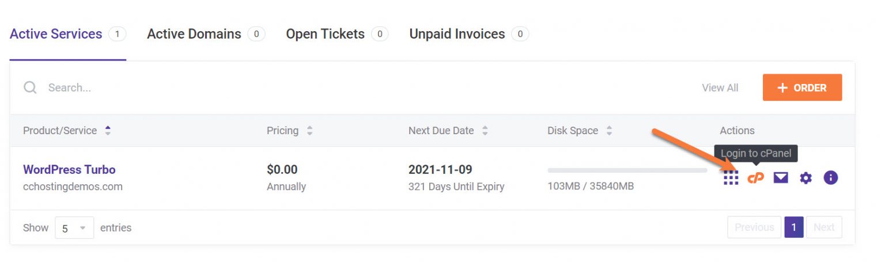This screenshot has width=885, height=262.
Task: Open the Open Tickets tab
Action: click(x=325, y=34)
